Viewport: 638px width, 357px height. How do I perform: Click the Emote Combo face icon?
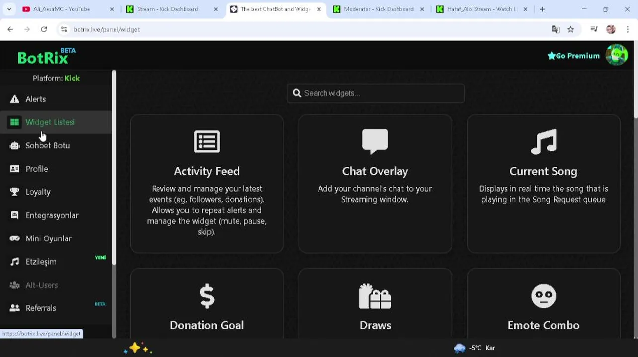click(544, 296)
